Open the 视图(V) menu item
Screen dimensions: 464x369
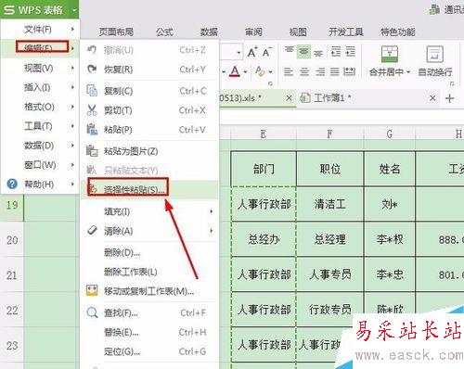[x=40, y=69]
